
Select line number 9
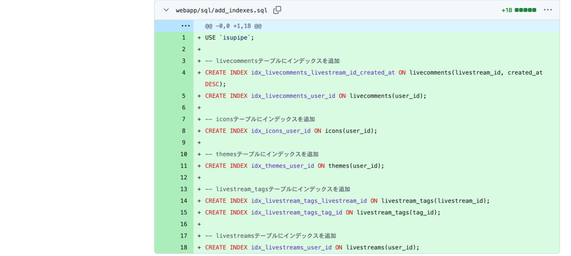pyautogui.click(x=184, y=142)
